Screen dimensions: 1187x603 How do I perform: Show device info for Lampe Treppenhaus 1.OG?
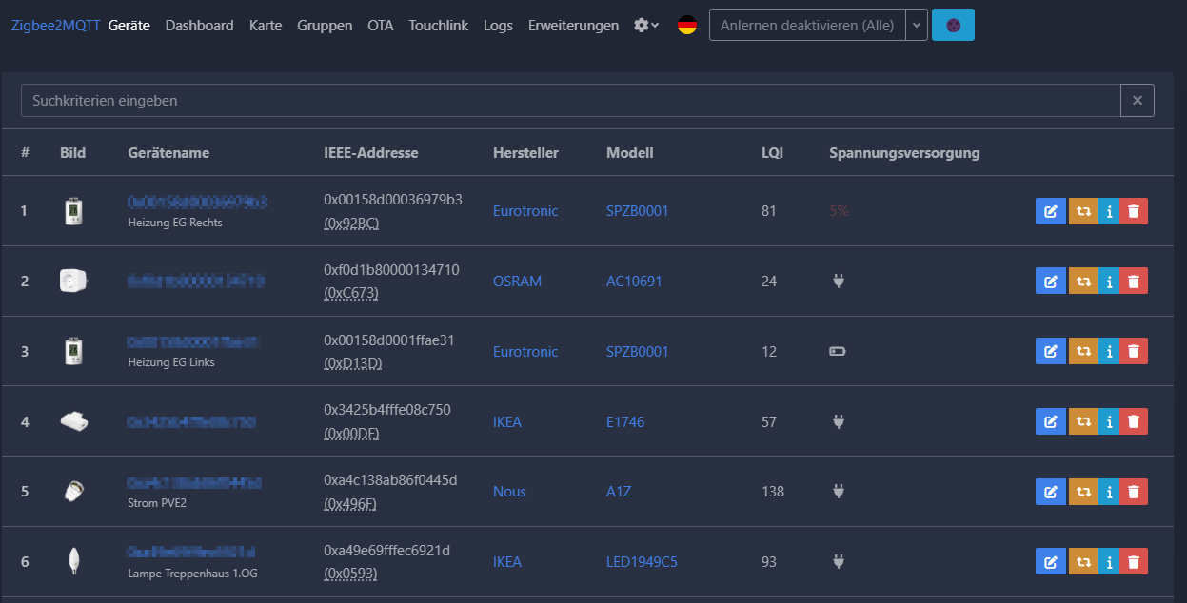coord(1109,561)
